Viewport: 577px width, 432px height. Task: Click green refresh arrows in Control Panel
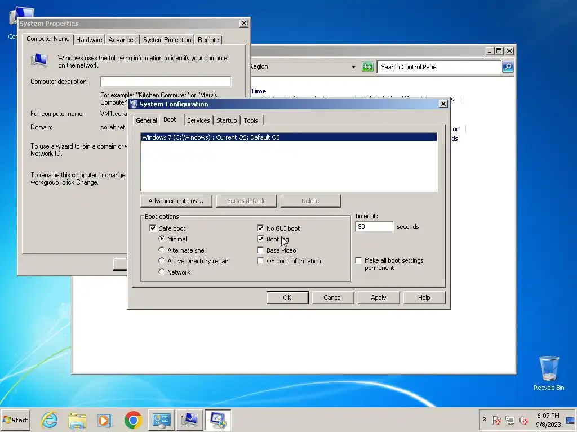tap(367, 67)
